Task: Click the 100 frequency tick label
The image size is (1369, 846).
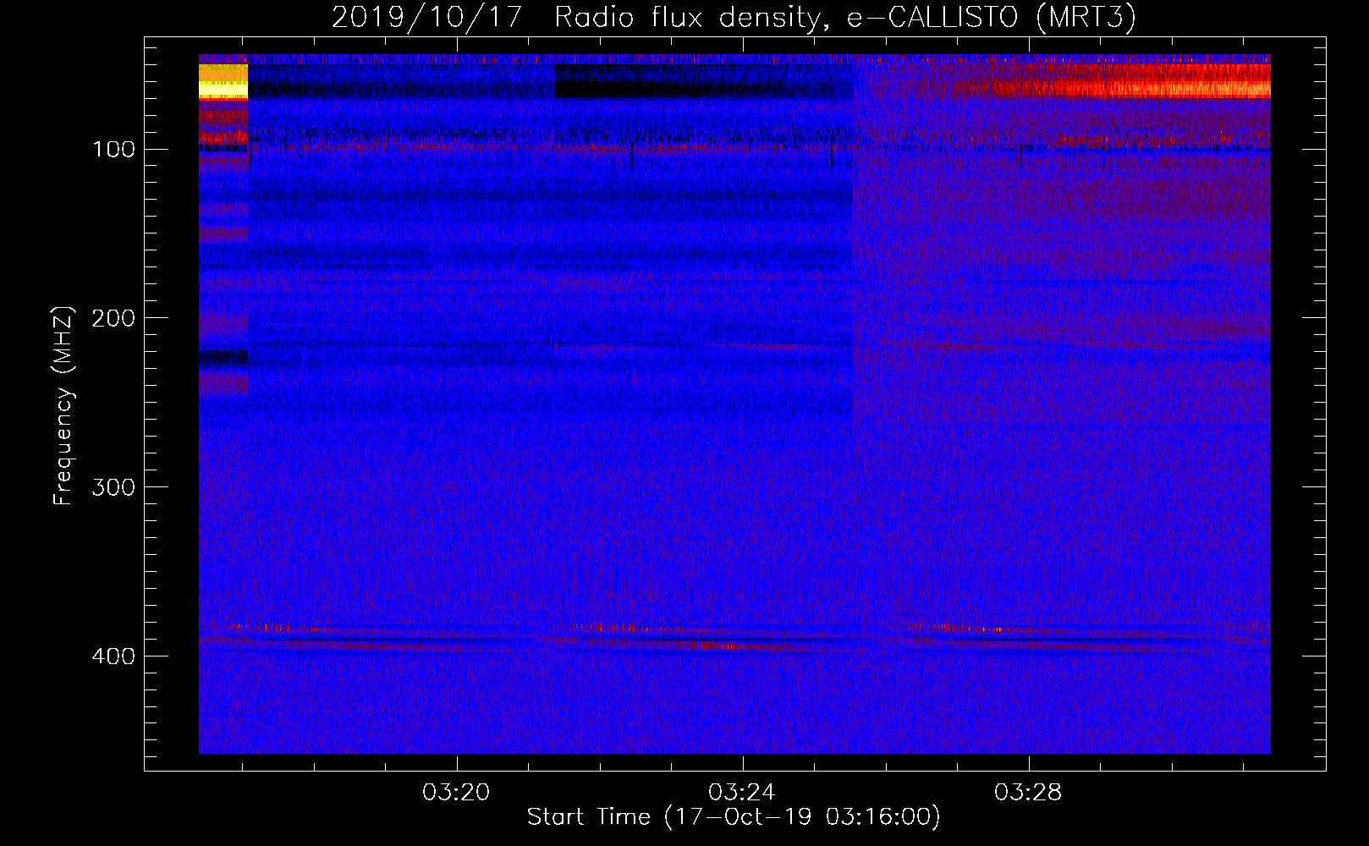Action: point(114,150)
